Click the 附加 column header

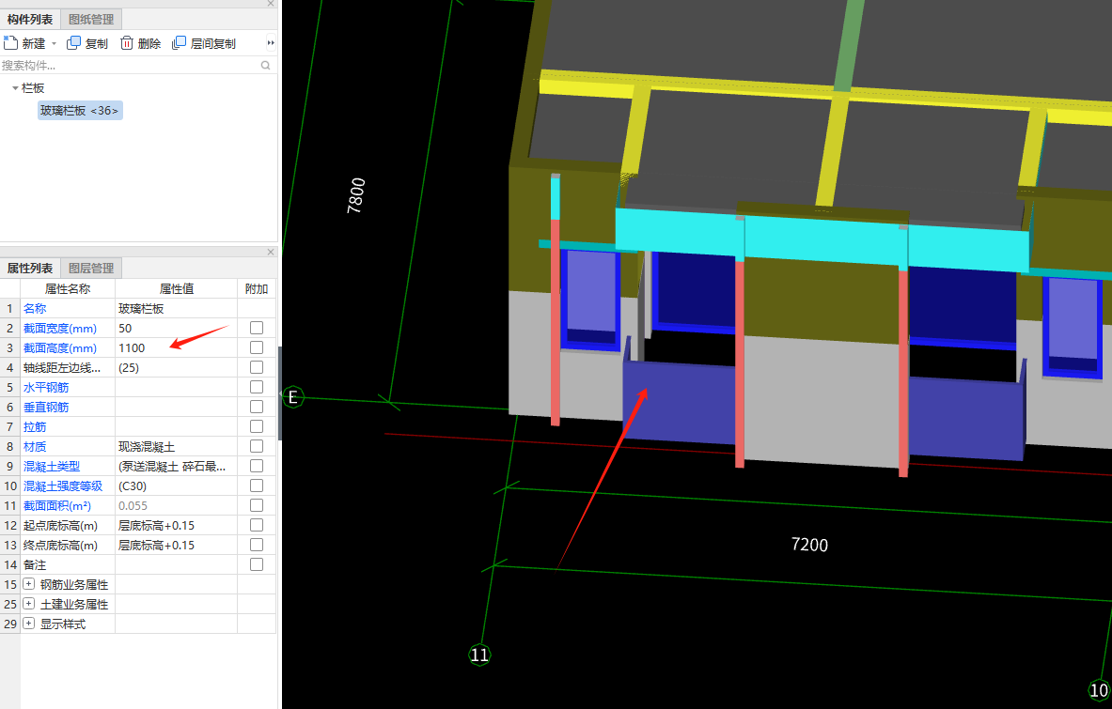pyautogui.click(x=257, y=289)
